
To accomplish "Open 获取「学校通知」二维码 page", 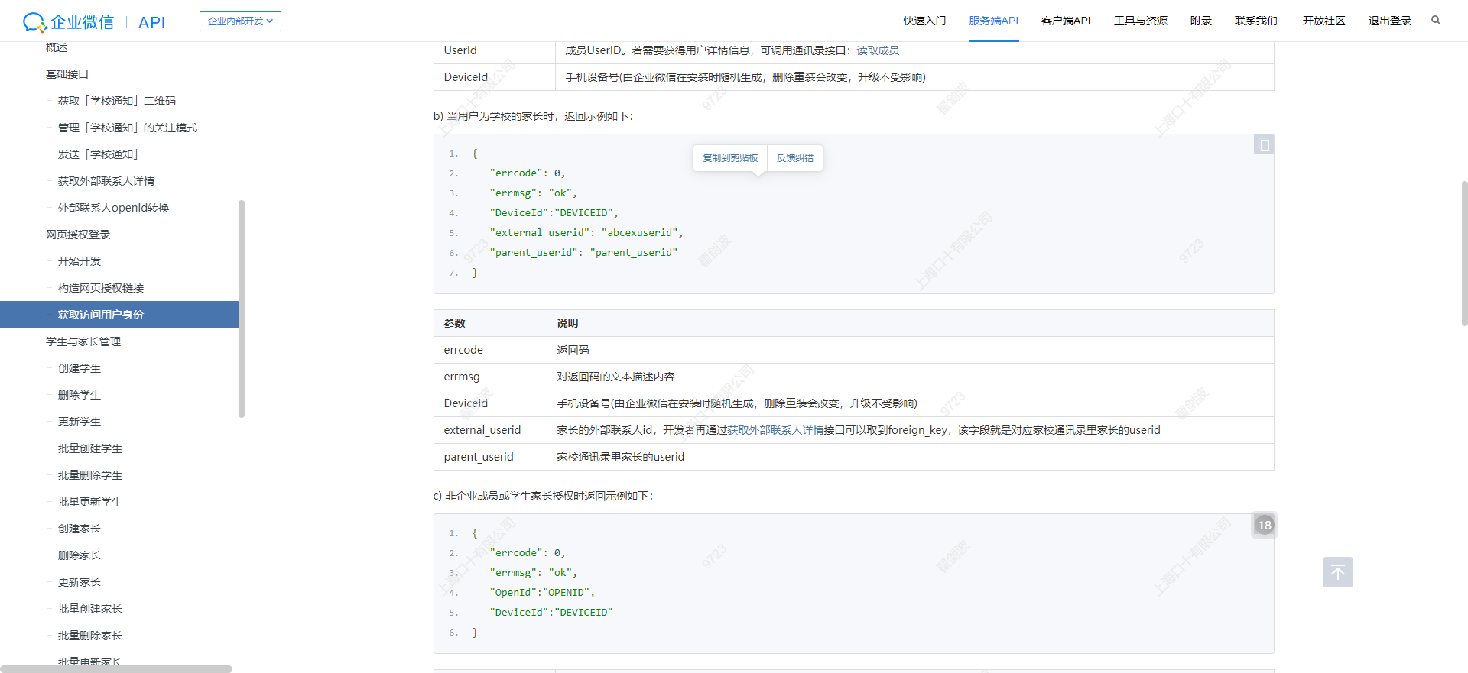I will (x=117, y=101).
